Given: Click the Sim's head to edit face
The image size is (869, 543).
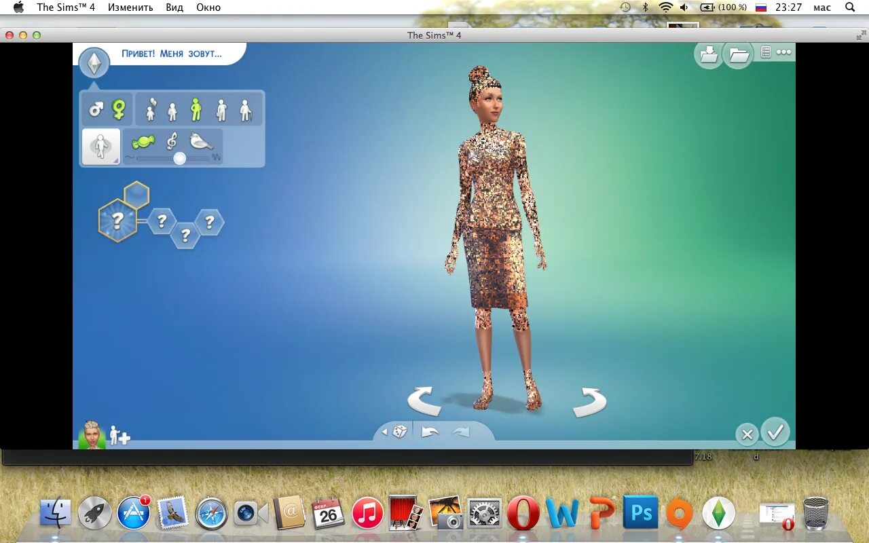Looking at the screenshot, I should 485,95.
